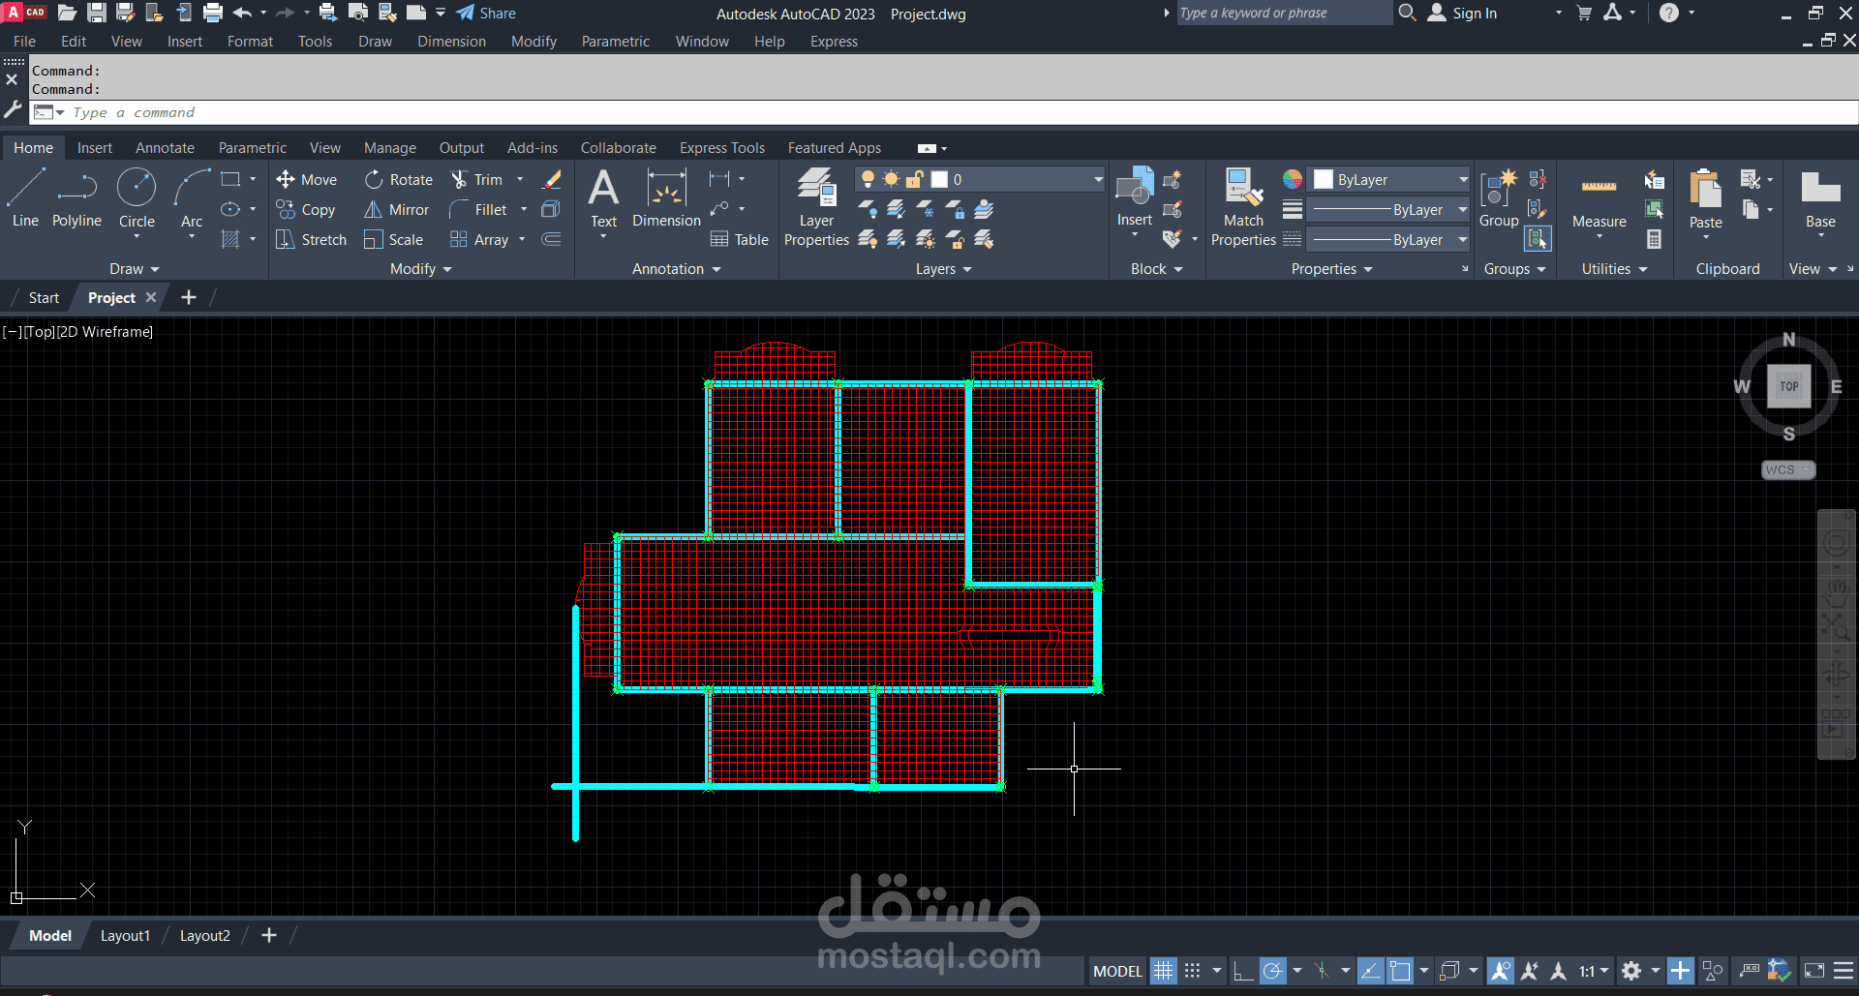
Task: Expand the Draw panel
Action: pyautogui.click(x=134, y=268)
